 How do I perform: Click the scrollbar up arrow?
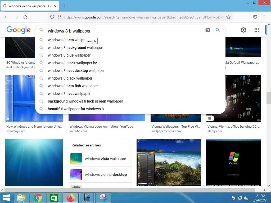tap(269, 25)
